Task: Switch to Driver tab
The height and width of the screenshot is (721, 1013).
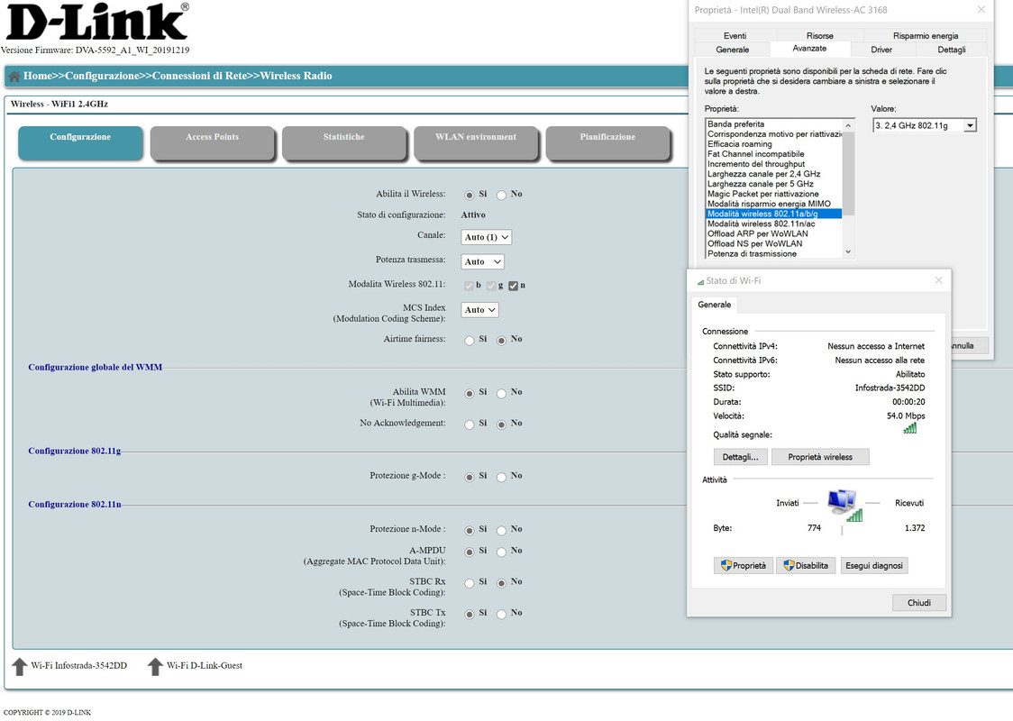Action: (881, 50)
